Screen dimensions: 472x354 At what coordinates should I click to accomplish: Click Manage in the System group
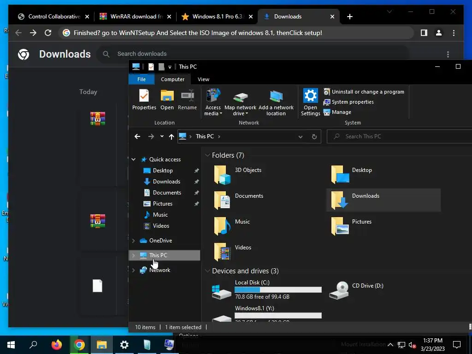(x=337, y=112)
